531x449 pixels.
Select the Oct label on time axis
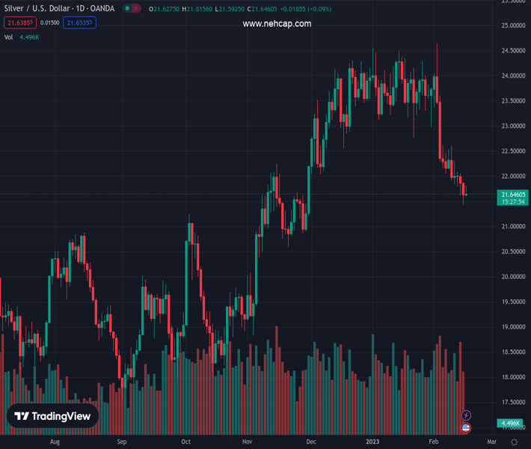[x=185, y=442]
